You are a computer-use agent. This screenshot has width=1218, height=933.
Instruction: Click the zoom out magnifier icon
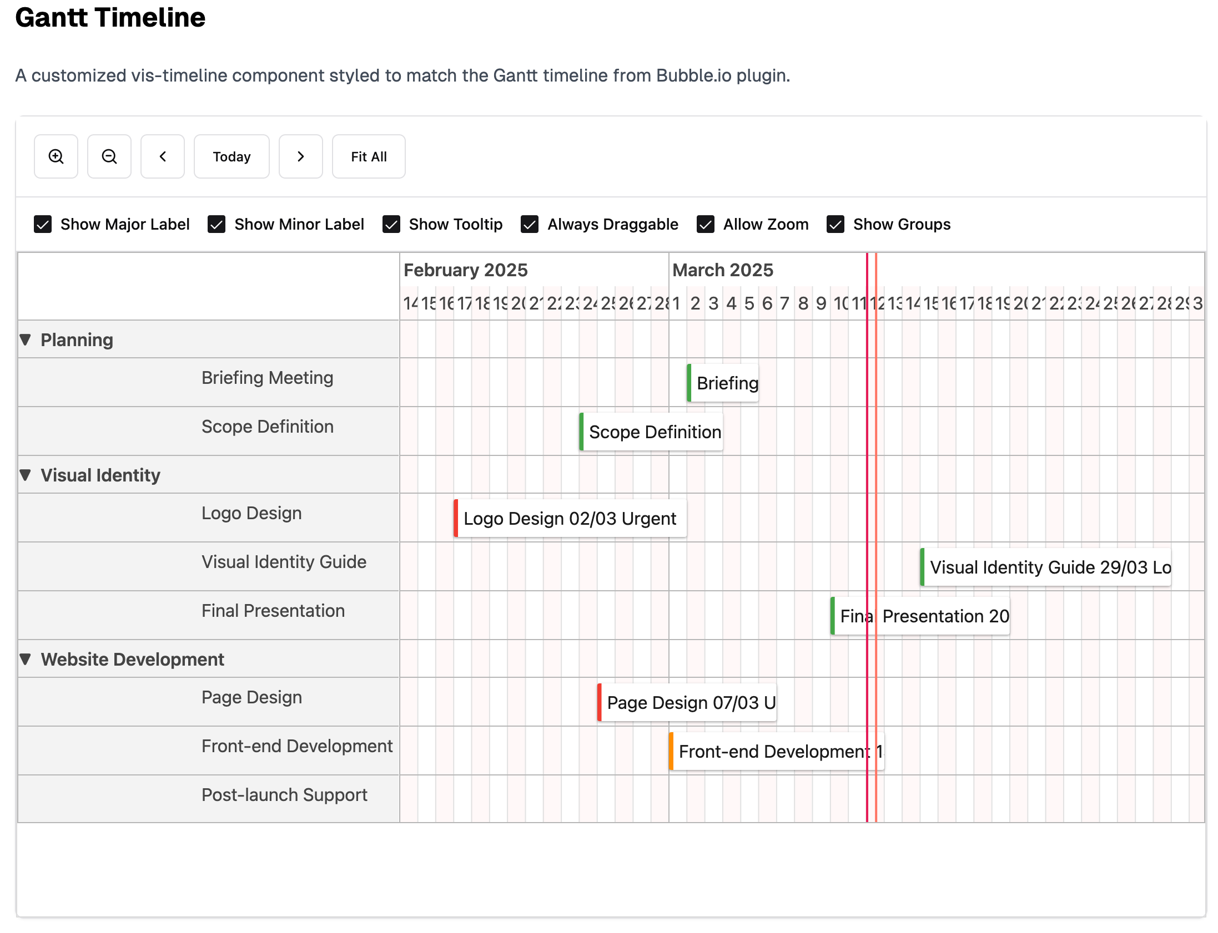tap(109, 156)
